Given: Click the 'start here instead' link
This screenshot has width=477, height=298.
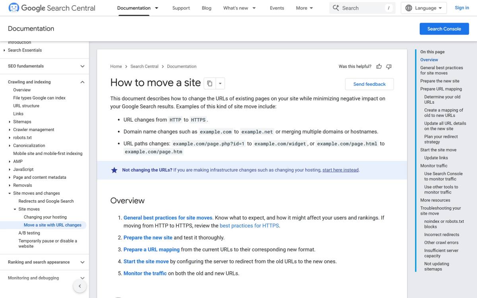Looking at the screenshot, I should 340,170.
